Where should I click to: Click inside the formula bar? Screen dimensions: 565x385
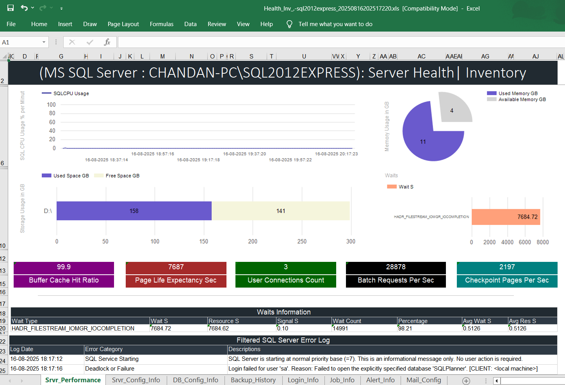(273, 42)
